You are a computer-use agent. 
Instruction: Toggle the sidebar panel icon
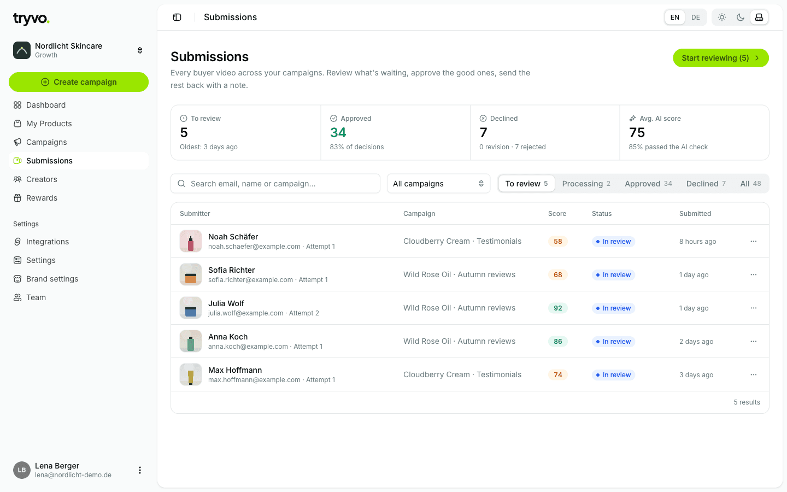pyautogui.click(x=177, y=17)
